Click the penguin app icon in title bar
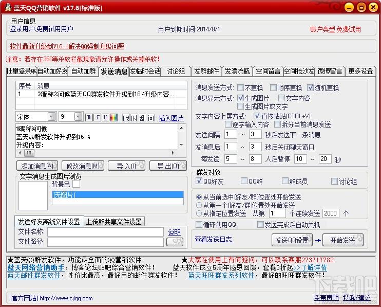Screen dimensions: 381x307 (x=8, y=7)
